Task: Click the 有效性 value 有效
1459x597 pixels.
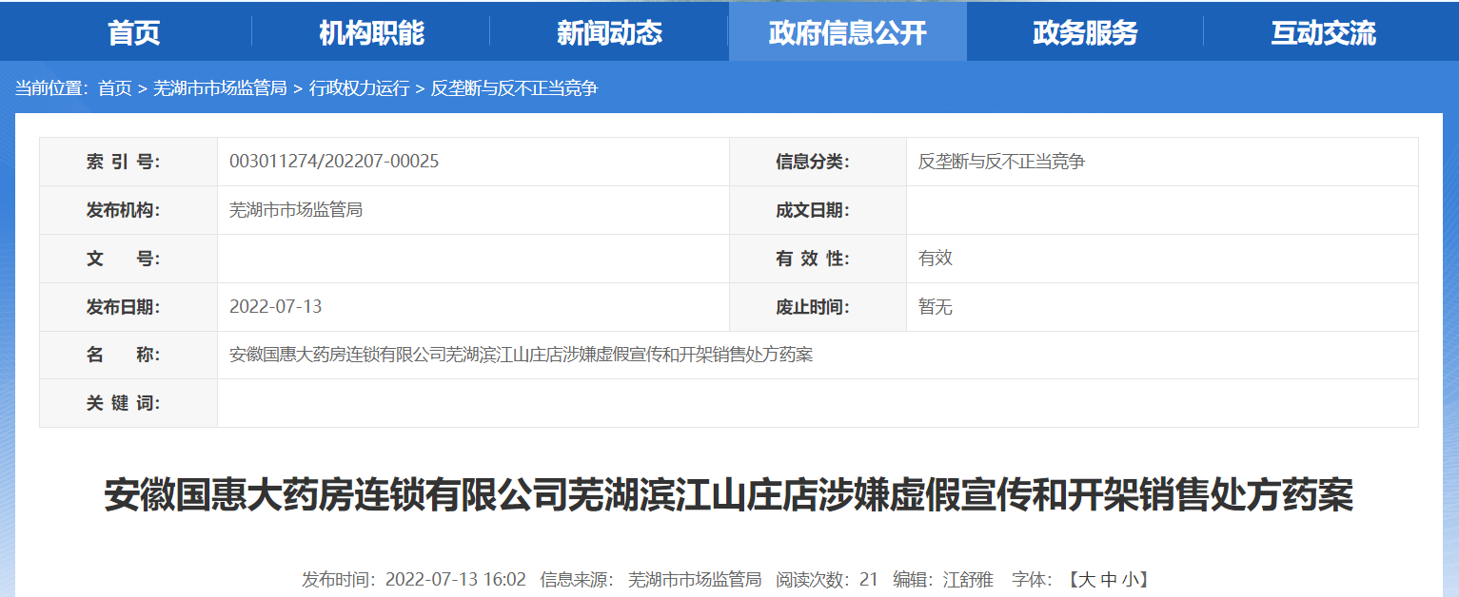Action: pyautogui.click(x=935, y=259)
